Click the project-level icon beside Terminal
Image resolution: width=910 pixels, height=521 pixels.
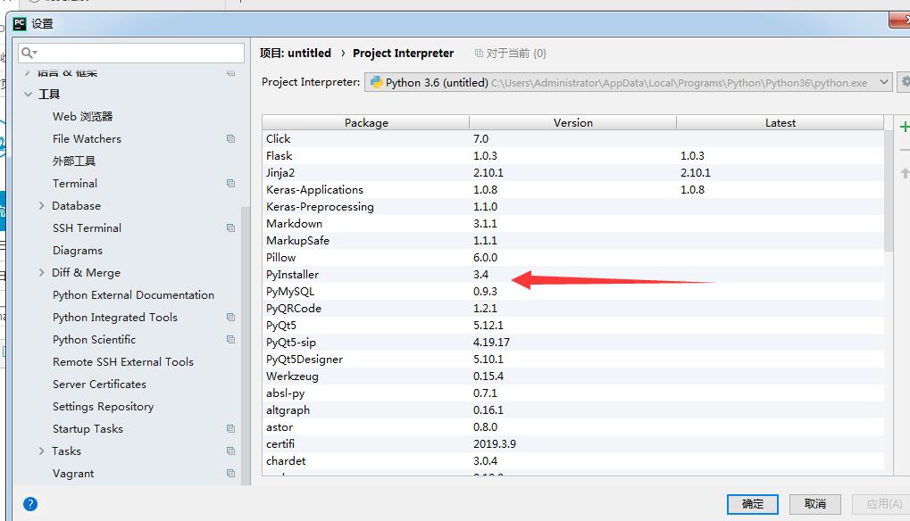click(x=230, y=183)
